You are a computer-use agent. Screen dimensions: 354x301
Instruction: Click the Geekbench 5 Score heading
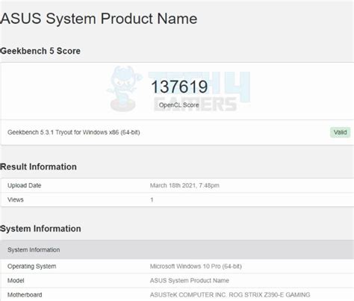pos(40,51)
